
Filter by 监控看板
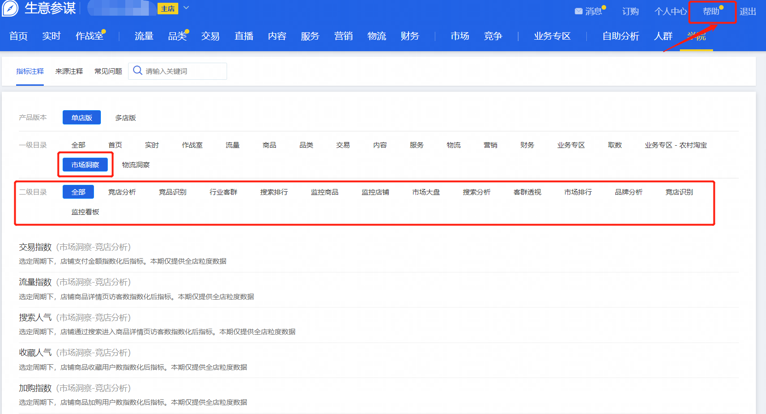tap(85, 212)
